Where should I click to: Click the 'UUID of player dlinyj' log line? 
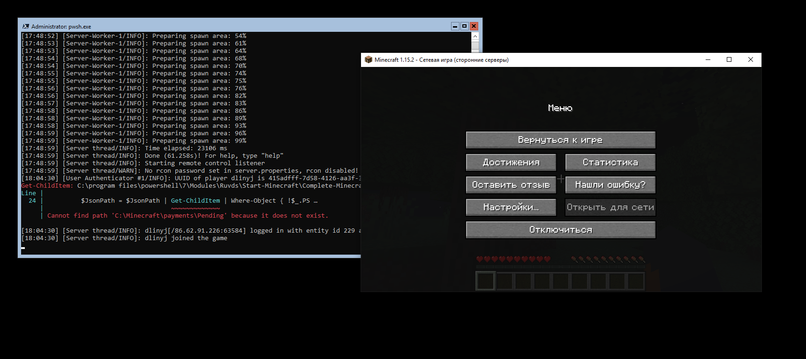pos(191,178)
